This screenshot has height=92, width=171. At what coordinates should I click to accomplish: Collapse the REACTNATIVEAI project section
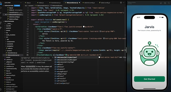pyautogui.click(x=4, y=21)
